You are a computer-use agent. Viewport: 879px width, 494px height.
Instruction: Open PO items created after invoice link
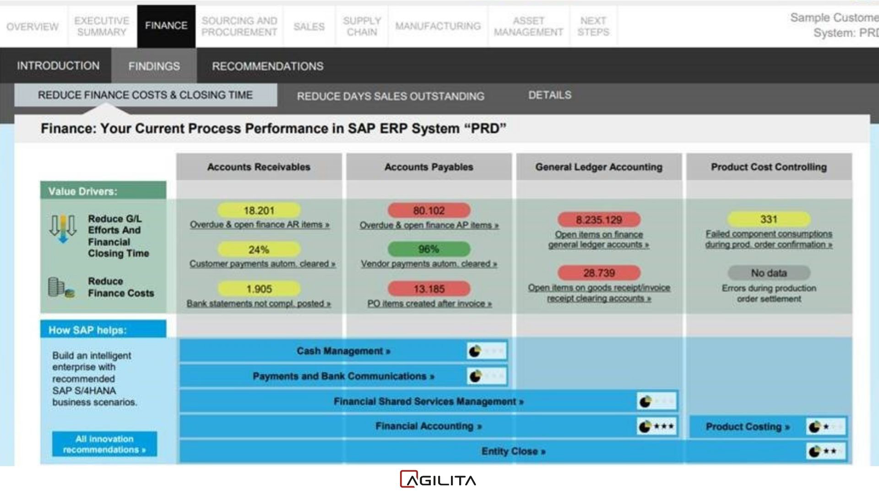click(x=429, y=303)
